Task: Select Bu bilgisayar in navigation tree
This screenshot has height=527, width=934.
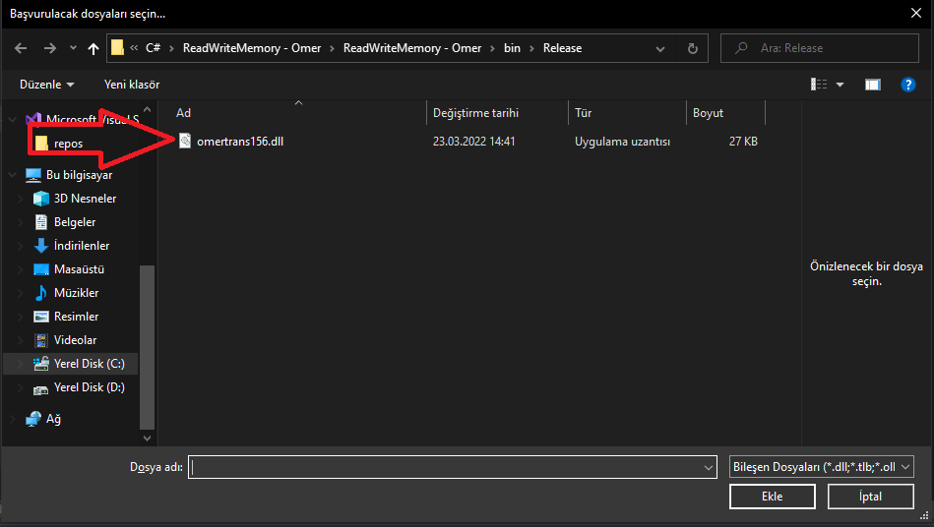Action: (79, 175)
